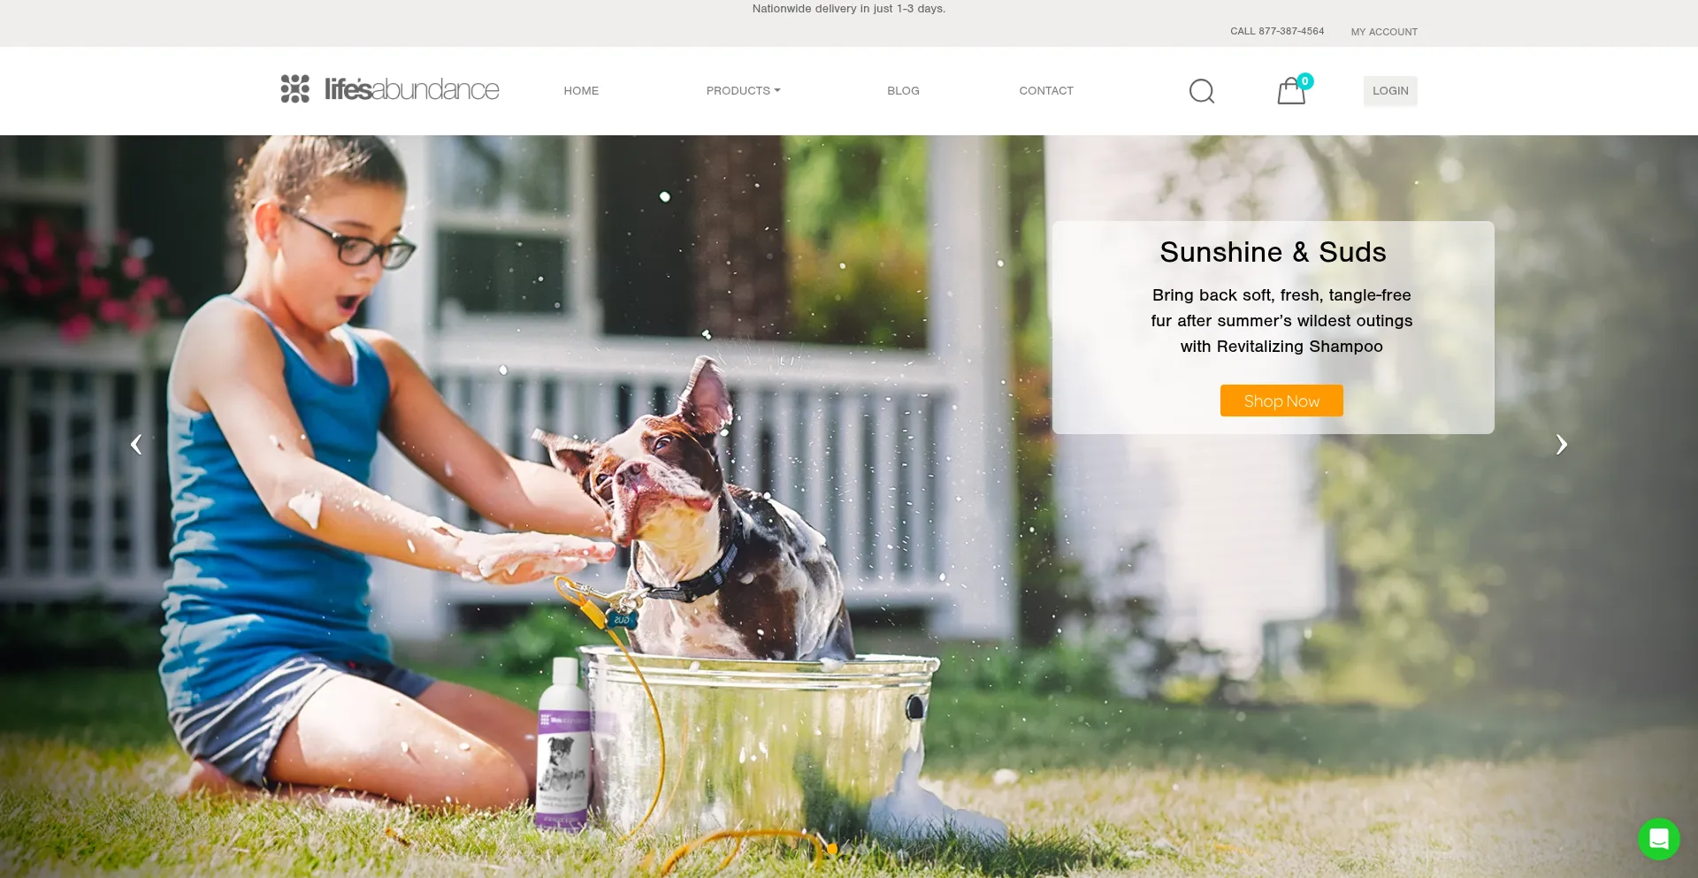
Task: Click the lifesabundance wordmark
Action: click(x=411, y=89)
